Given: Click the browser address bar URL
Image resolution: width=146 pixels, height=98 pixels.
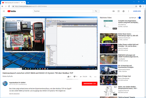Looking at the screenshot, I should (x=31, y=6).
